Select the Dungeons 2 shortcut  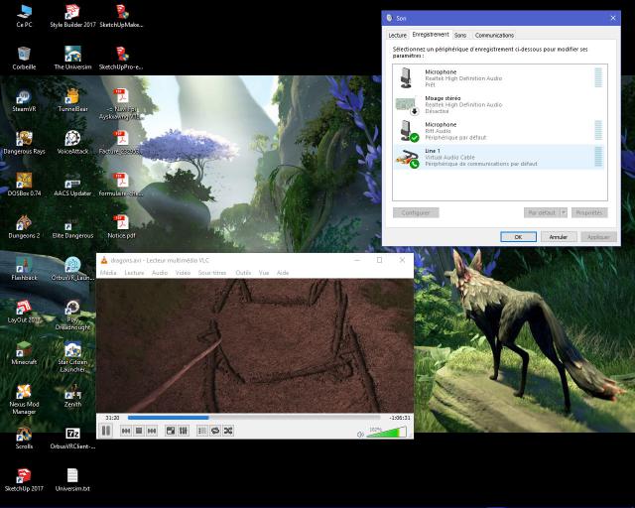24,227
